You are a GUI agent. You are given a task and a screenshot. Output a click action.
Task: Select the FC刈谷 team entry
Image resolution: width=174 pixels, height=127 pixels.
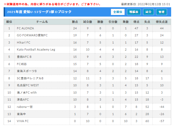pos(22,64)
